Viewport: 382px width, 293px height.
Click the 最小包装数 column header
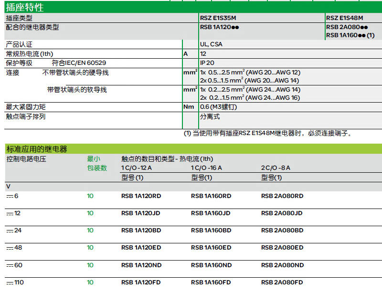click(x=97, y=163)
